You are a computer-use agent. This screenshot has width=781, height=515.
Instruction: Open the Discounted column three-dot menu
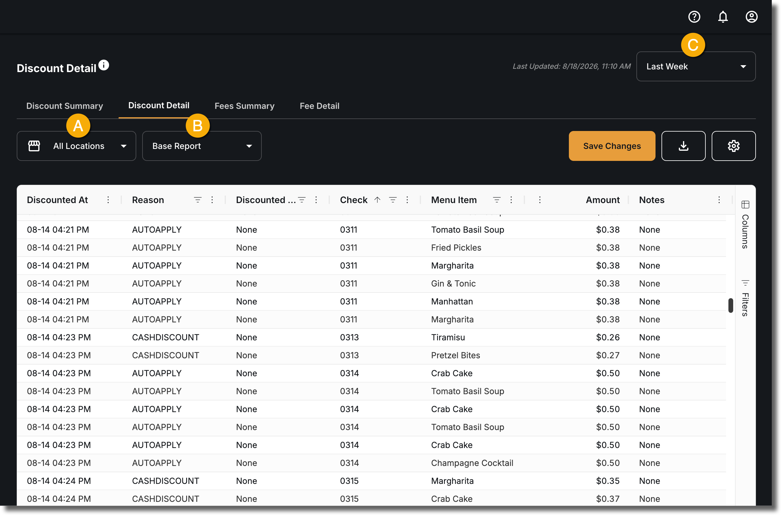(316, 200)
